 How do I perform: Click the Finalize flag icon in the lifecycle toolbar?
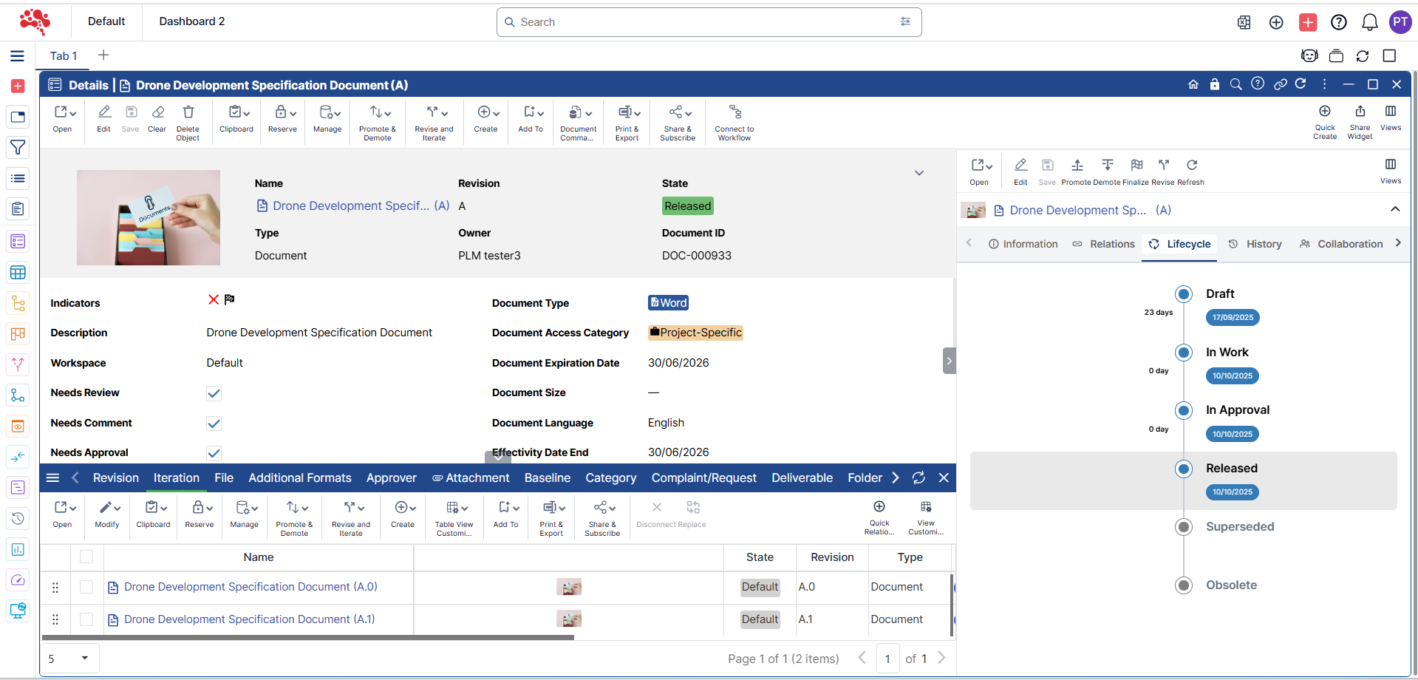tap(1136, 165)
